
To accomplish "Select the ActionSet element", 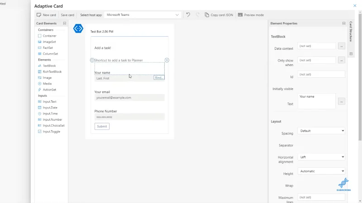I will 47,90.
